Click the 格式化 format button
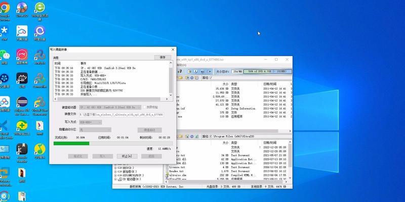405x202 pixels. (x=78, y=156)
